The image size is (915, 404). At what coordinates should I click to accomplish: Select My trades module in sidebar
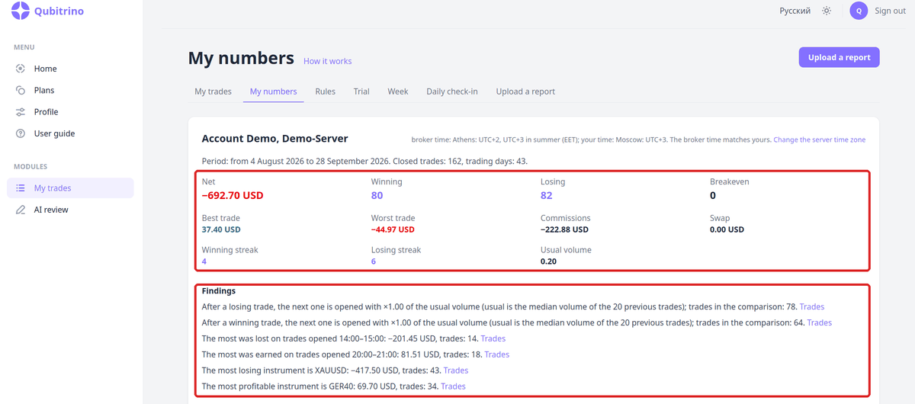pyautogui.click(x=70, y=188)
